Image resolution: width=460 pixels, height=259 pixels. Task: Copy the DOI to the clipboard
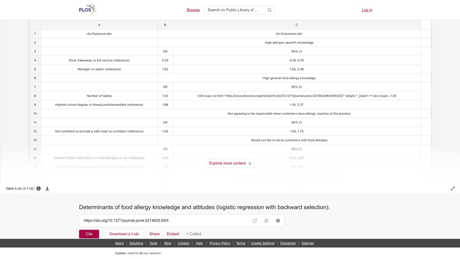266,221
